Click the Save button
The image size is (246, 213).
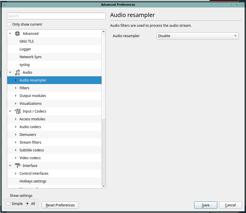point(205,205)
